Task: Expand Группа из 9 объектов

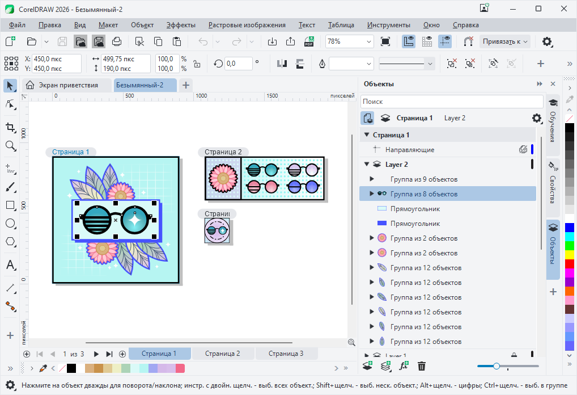Action: pyautogui.click(x=372, y=179)
